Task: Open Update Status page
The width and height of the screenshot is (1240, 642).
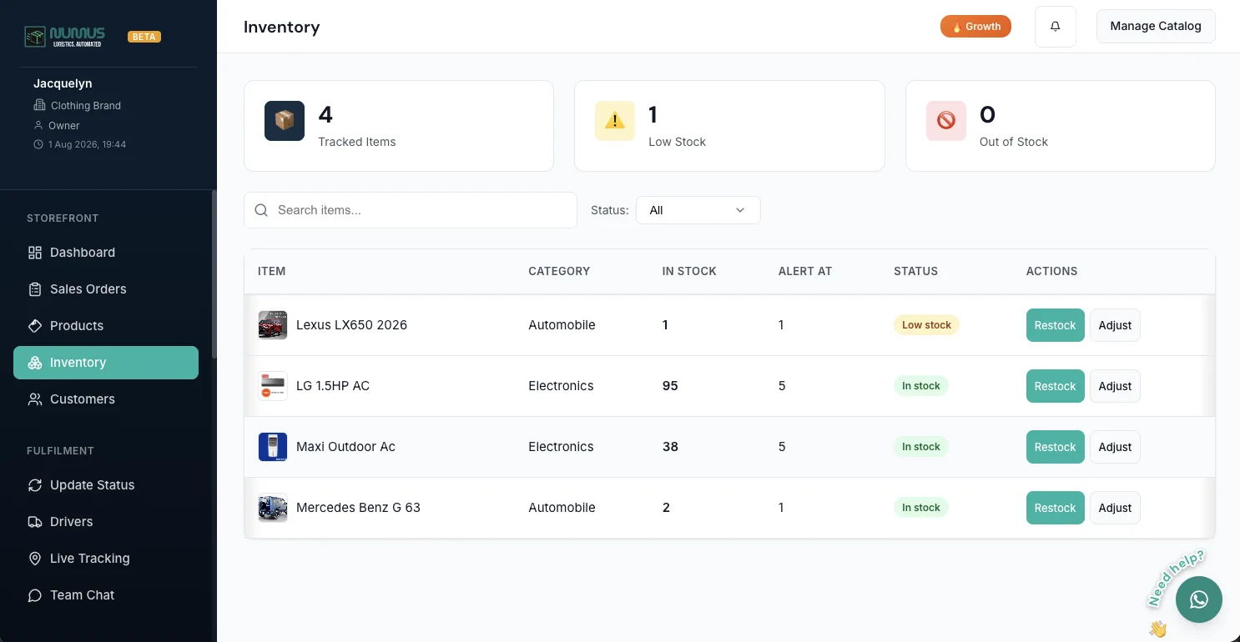Action: coord(106,485)
